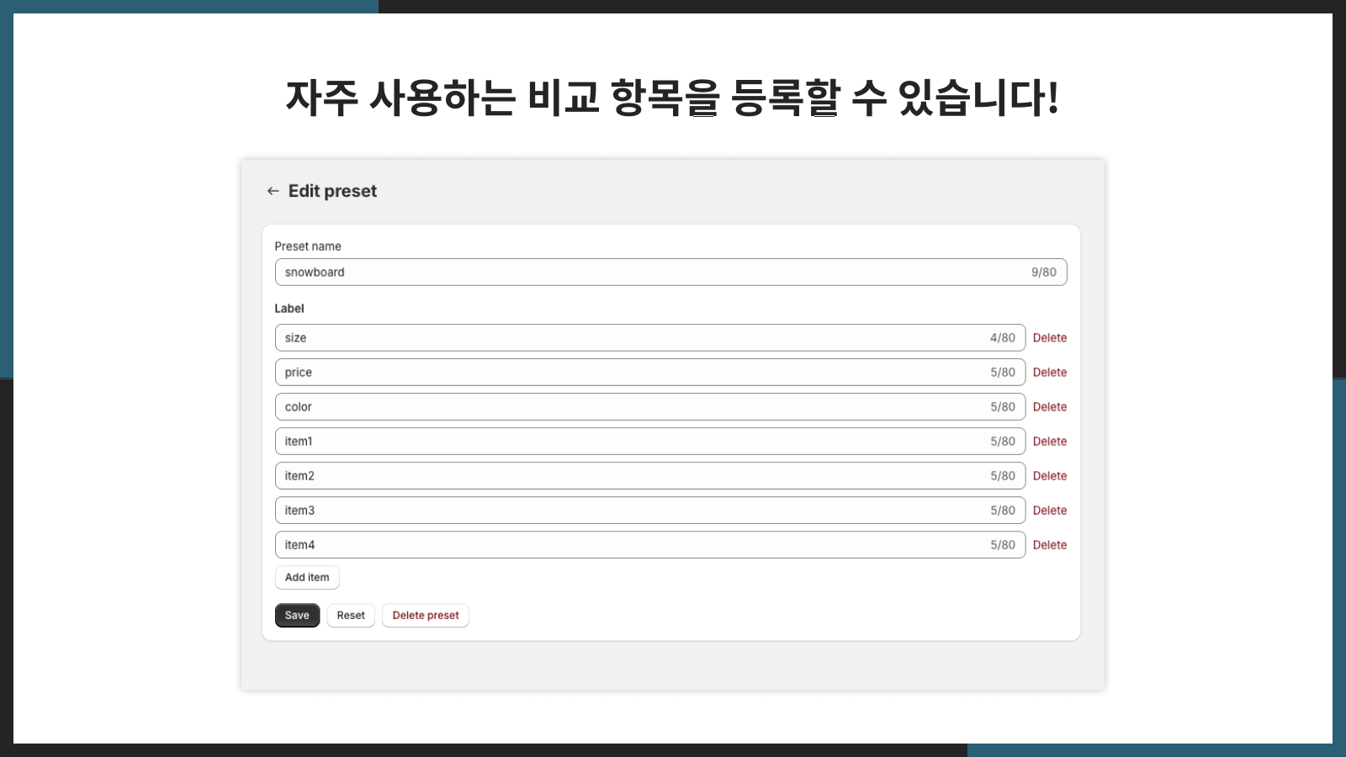The image size is (1346, 757).
Task: Delete the item3 label row
Action: tap(1050, 511)
